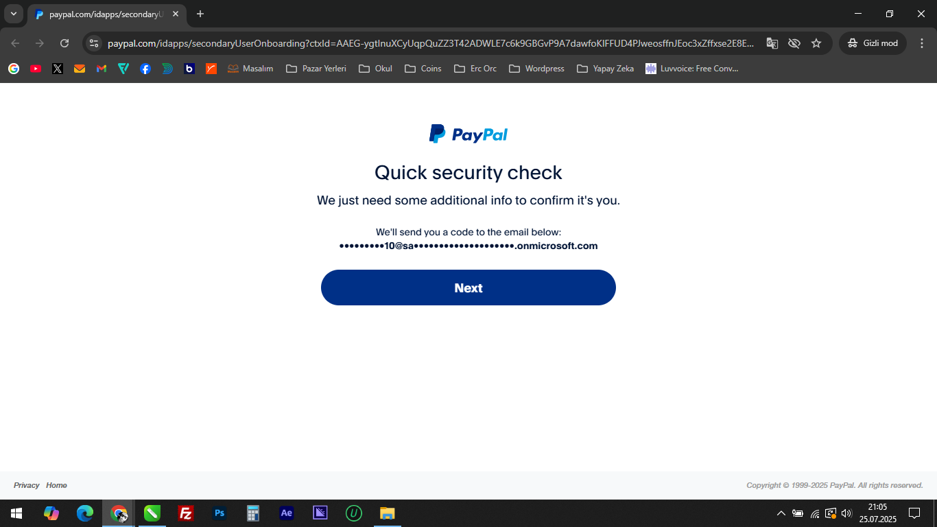Bookmark this page with the star icon
This screenshot has width=937, height=527.
point(816,43)
